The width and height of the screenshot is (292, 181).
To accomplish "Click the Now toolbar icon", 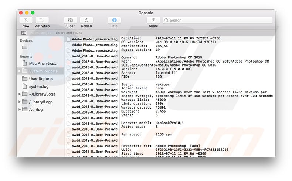I will (26, 20).
